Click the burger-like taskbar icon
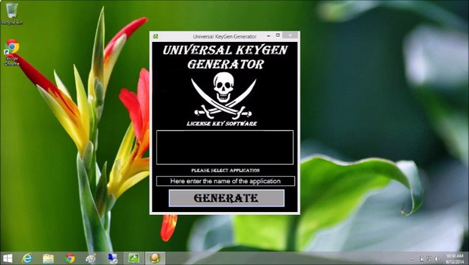This screenshot has width=469, height=265. coord(155,258)
